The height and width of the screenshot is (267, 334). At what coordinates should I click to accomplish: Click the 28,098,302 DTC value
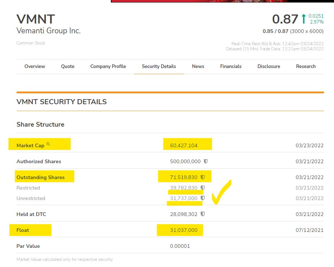[x=184, y=214]
